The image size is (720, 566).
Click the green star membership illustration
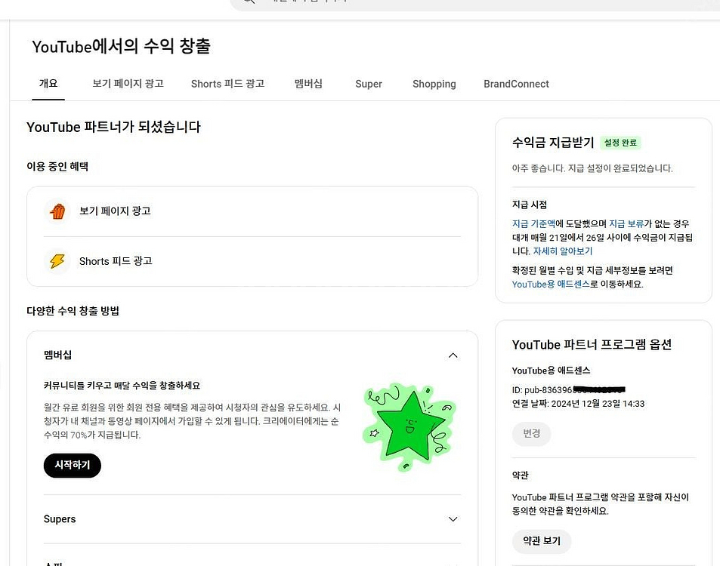coord(409,427)
